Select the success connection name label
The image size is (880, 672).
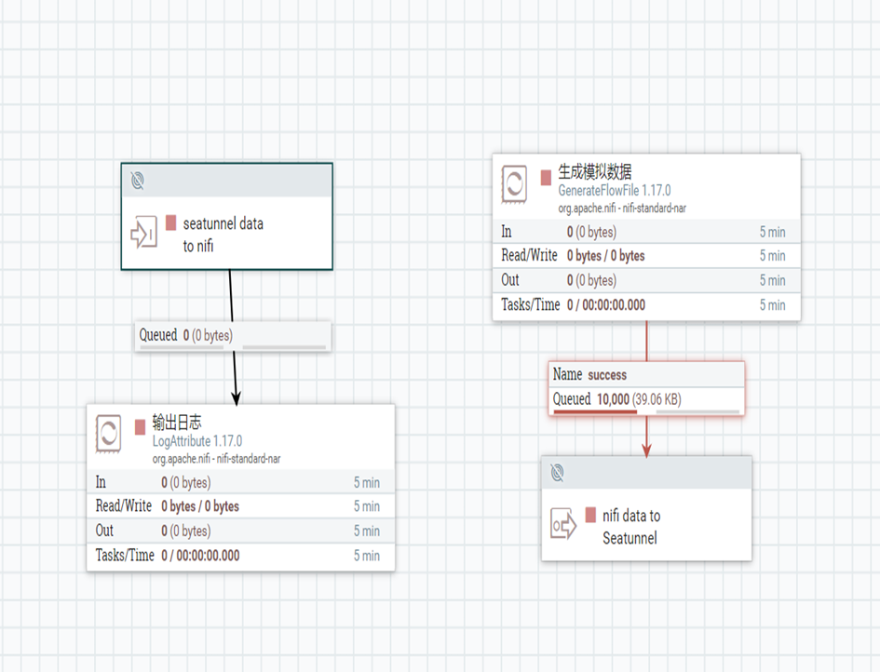606,375
